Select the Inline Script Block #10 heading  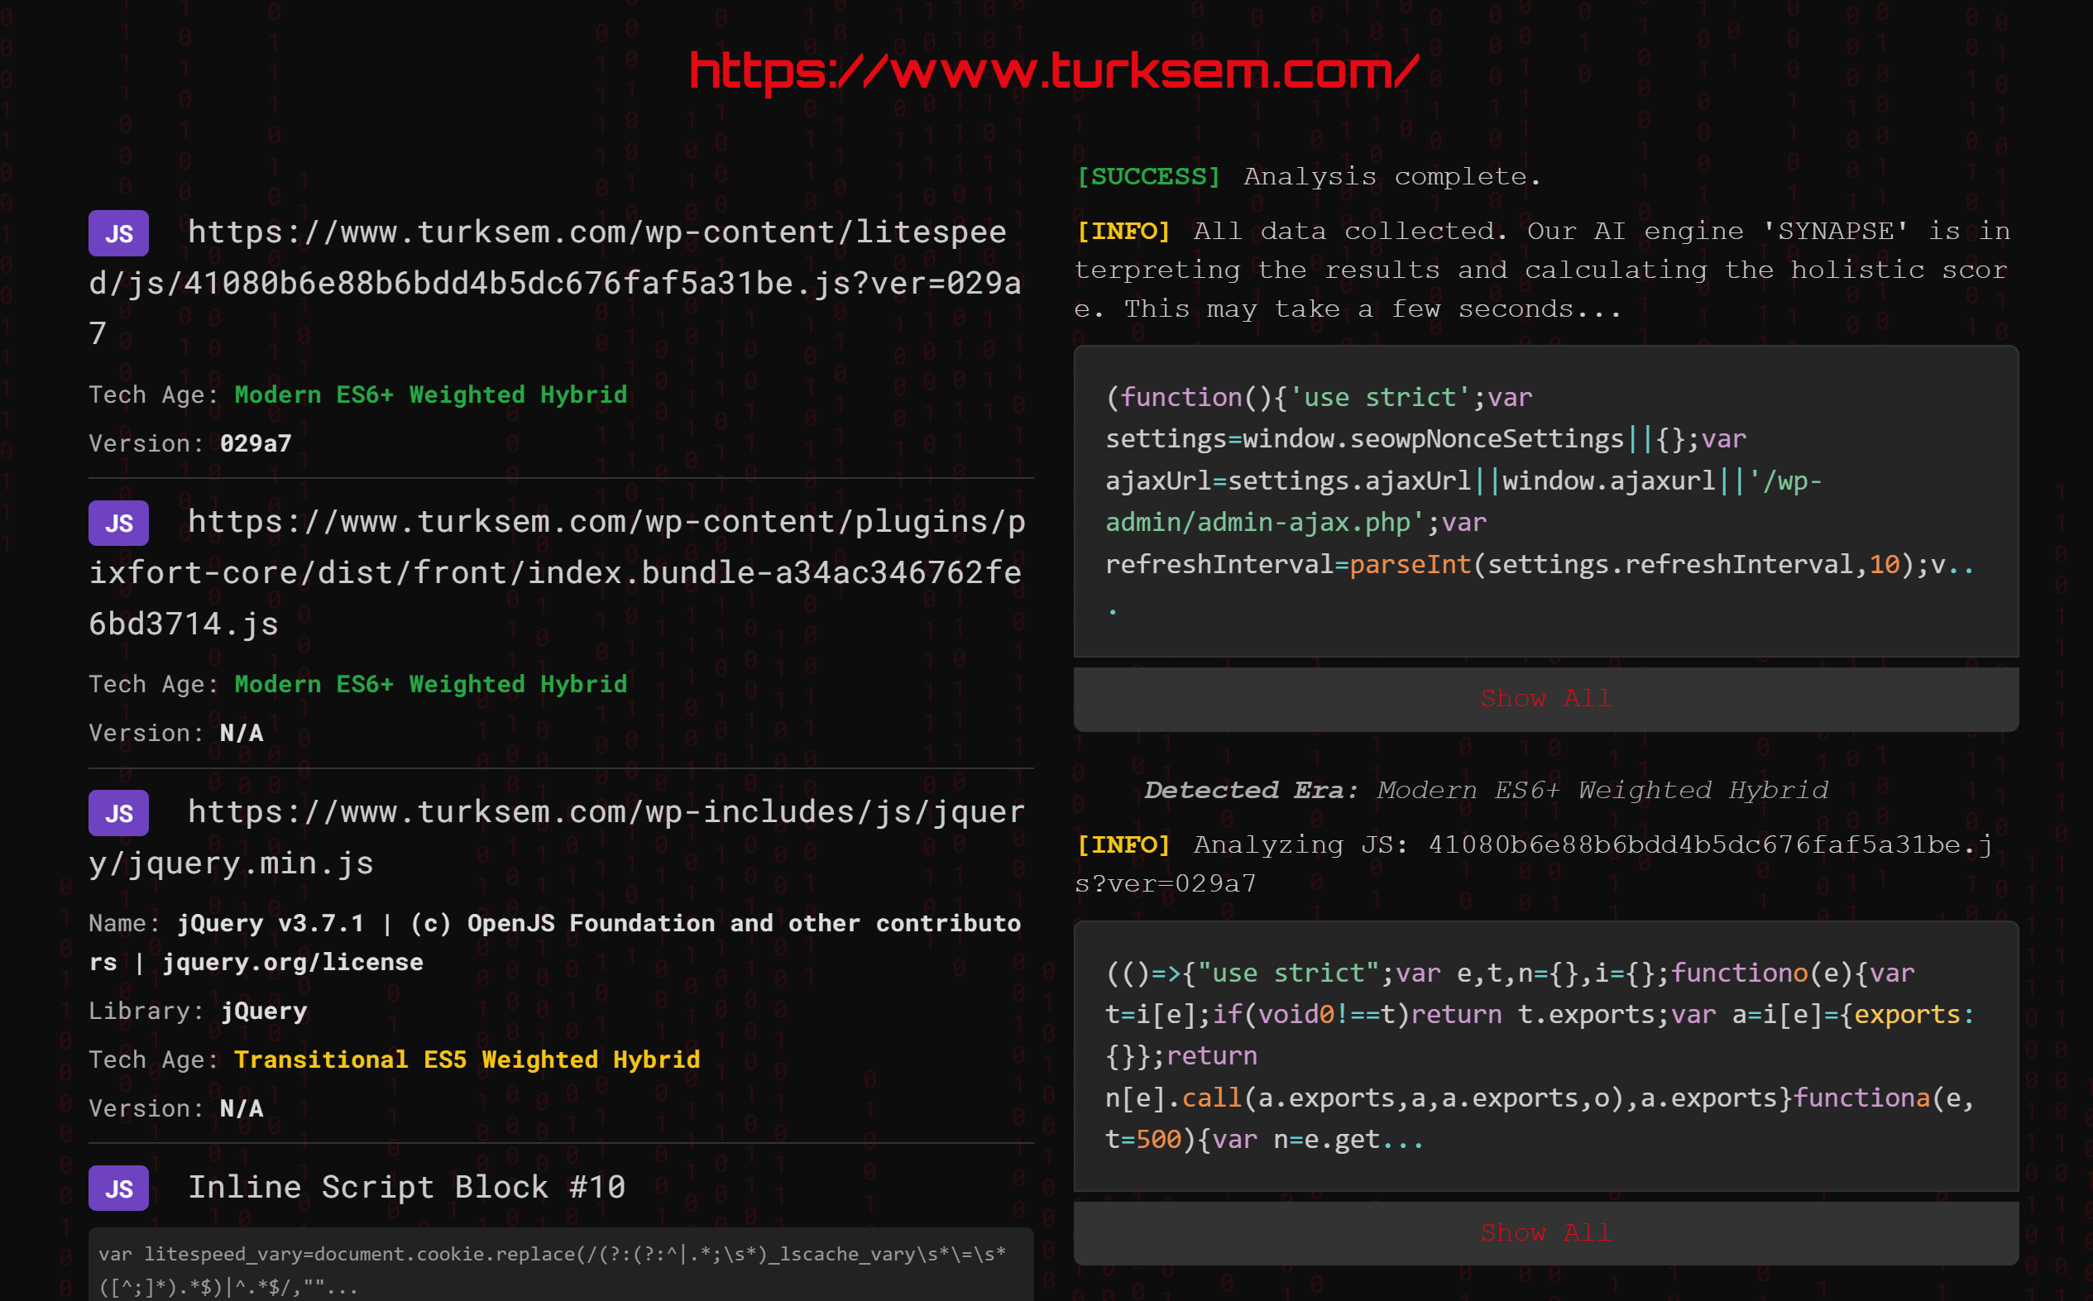point(406,1189)
